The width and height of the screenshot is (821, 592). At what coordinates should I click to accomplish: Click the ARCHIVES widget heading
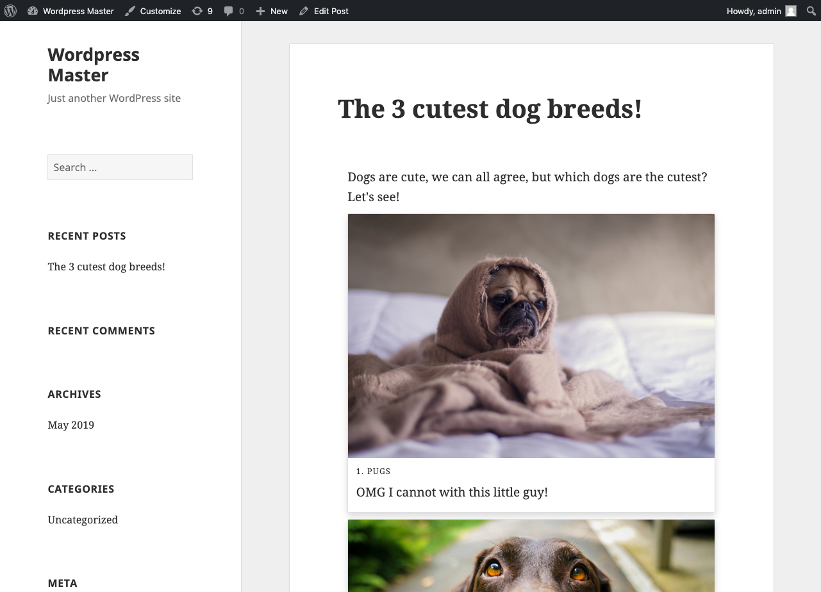(74, 394)
